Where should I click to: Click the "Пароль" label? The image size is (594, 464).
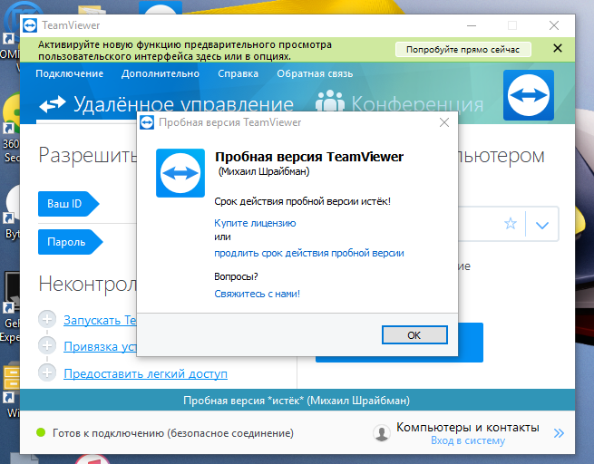point(71,242)
